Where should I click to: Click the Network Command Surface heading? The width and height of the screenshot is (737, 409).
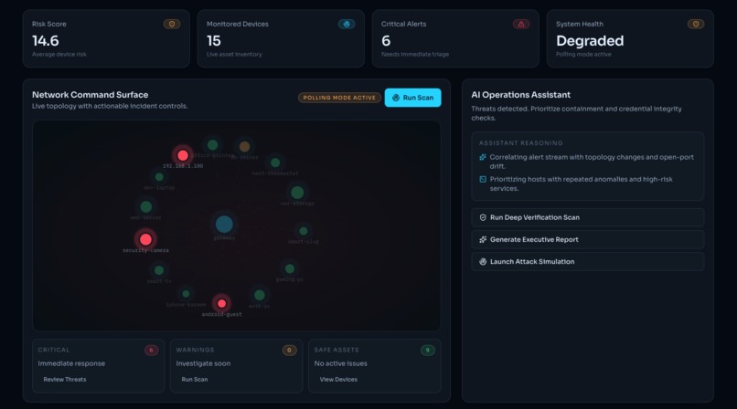coord(90,95)
